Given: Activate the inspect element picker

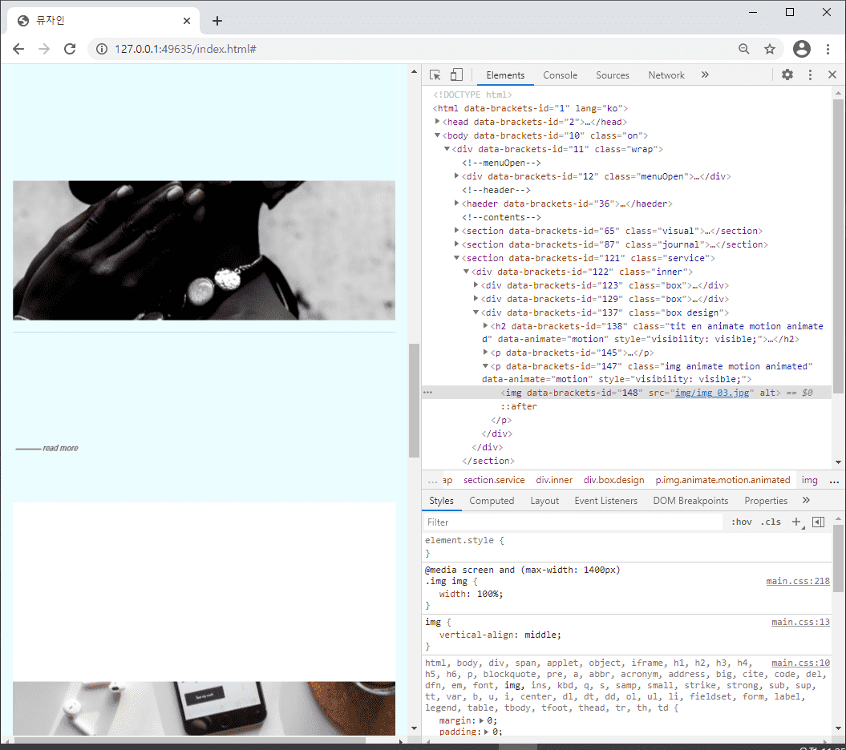Looking at the screenshot, I should click(435, 75).
